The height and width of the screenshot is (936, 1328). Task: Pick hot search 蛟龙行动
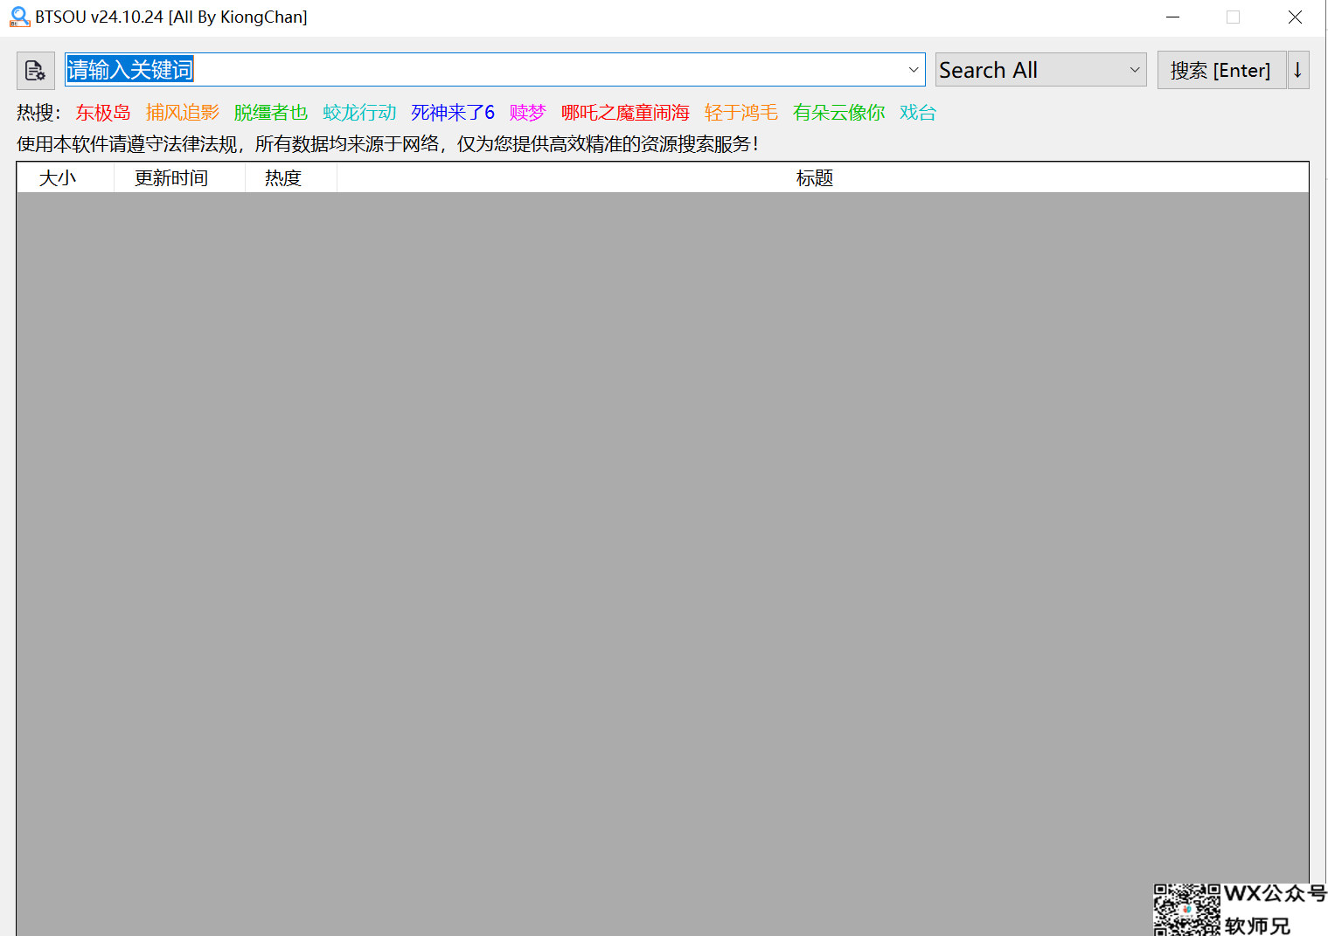click(x=359, y=113)
